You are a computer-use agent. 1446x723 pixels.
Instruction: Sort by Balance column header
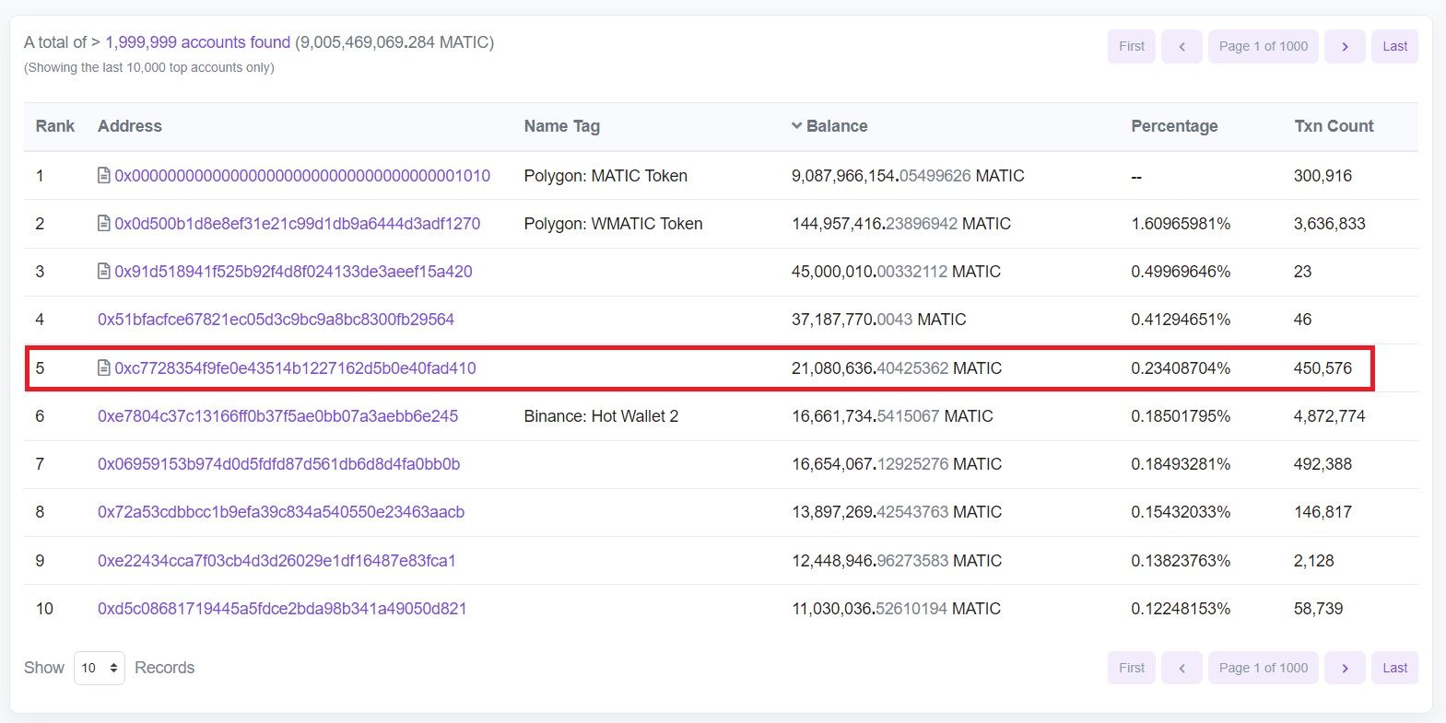coord(836,126)
